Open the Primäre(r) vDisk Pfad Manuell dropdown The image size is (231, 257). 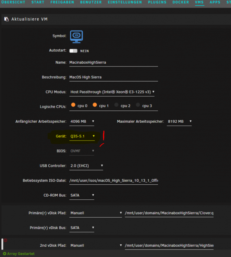96,213
